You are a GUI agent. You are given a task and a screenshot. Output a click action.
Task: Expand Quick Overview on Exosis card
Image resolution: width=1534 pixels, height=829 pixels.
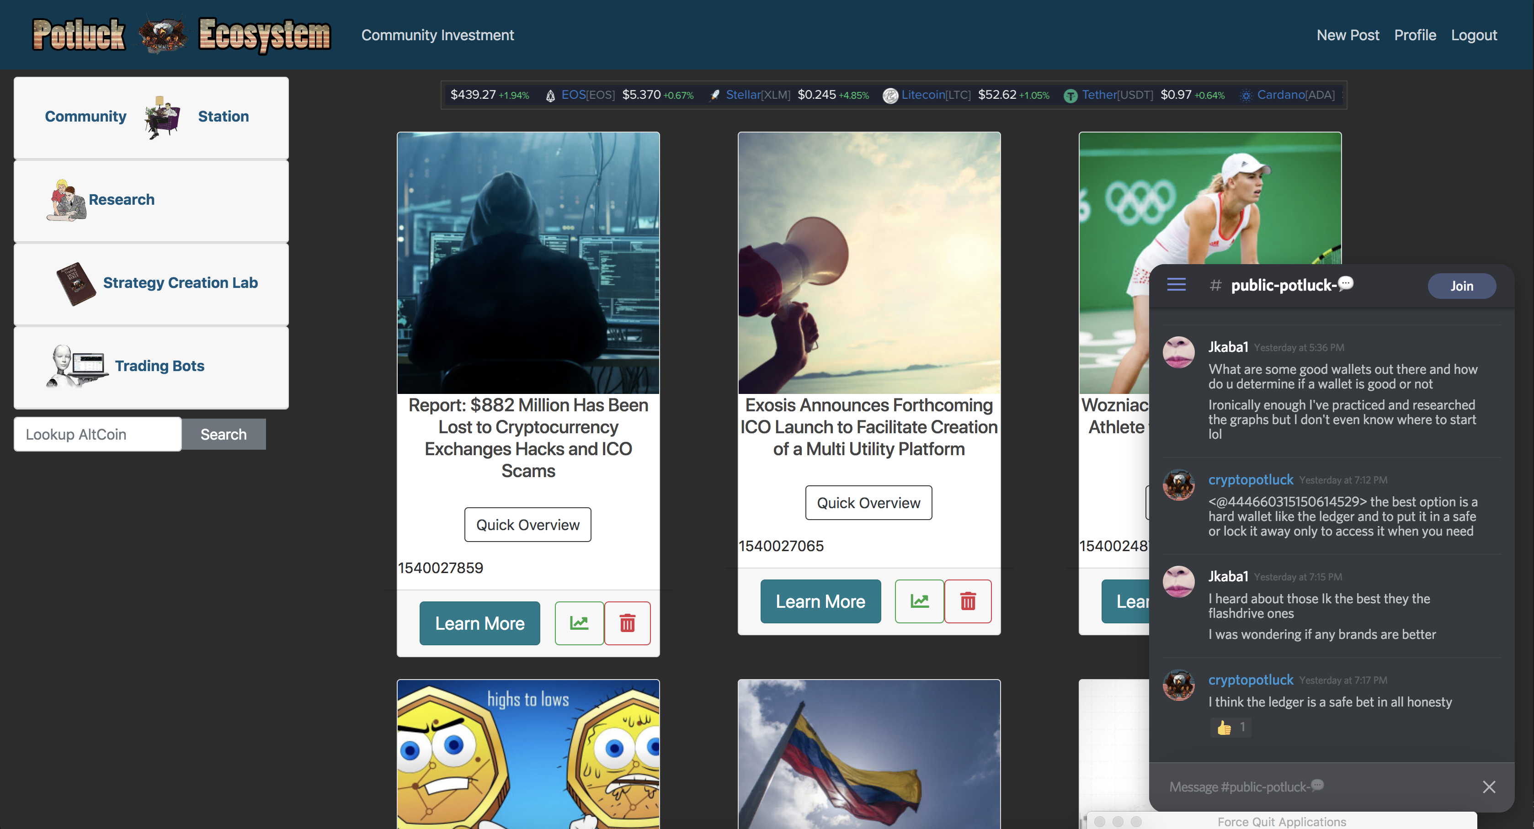(x=868, y=503)
